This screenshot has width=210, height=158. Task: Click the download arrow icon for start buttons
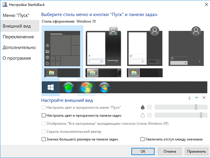click(x=189, y=98)
